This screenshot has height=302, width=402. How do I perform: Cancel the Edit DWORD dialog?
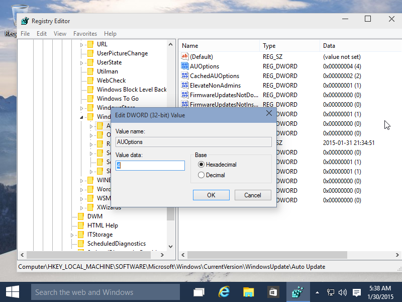[x=253, y=195]
